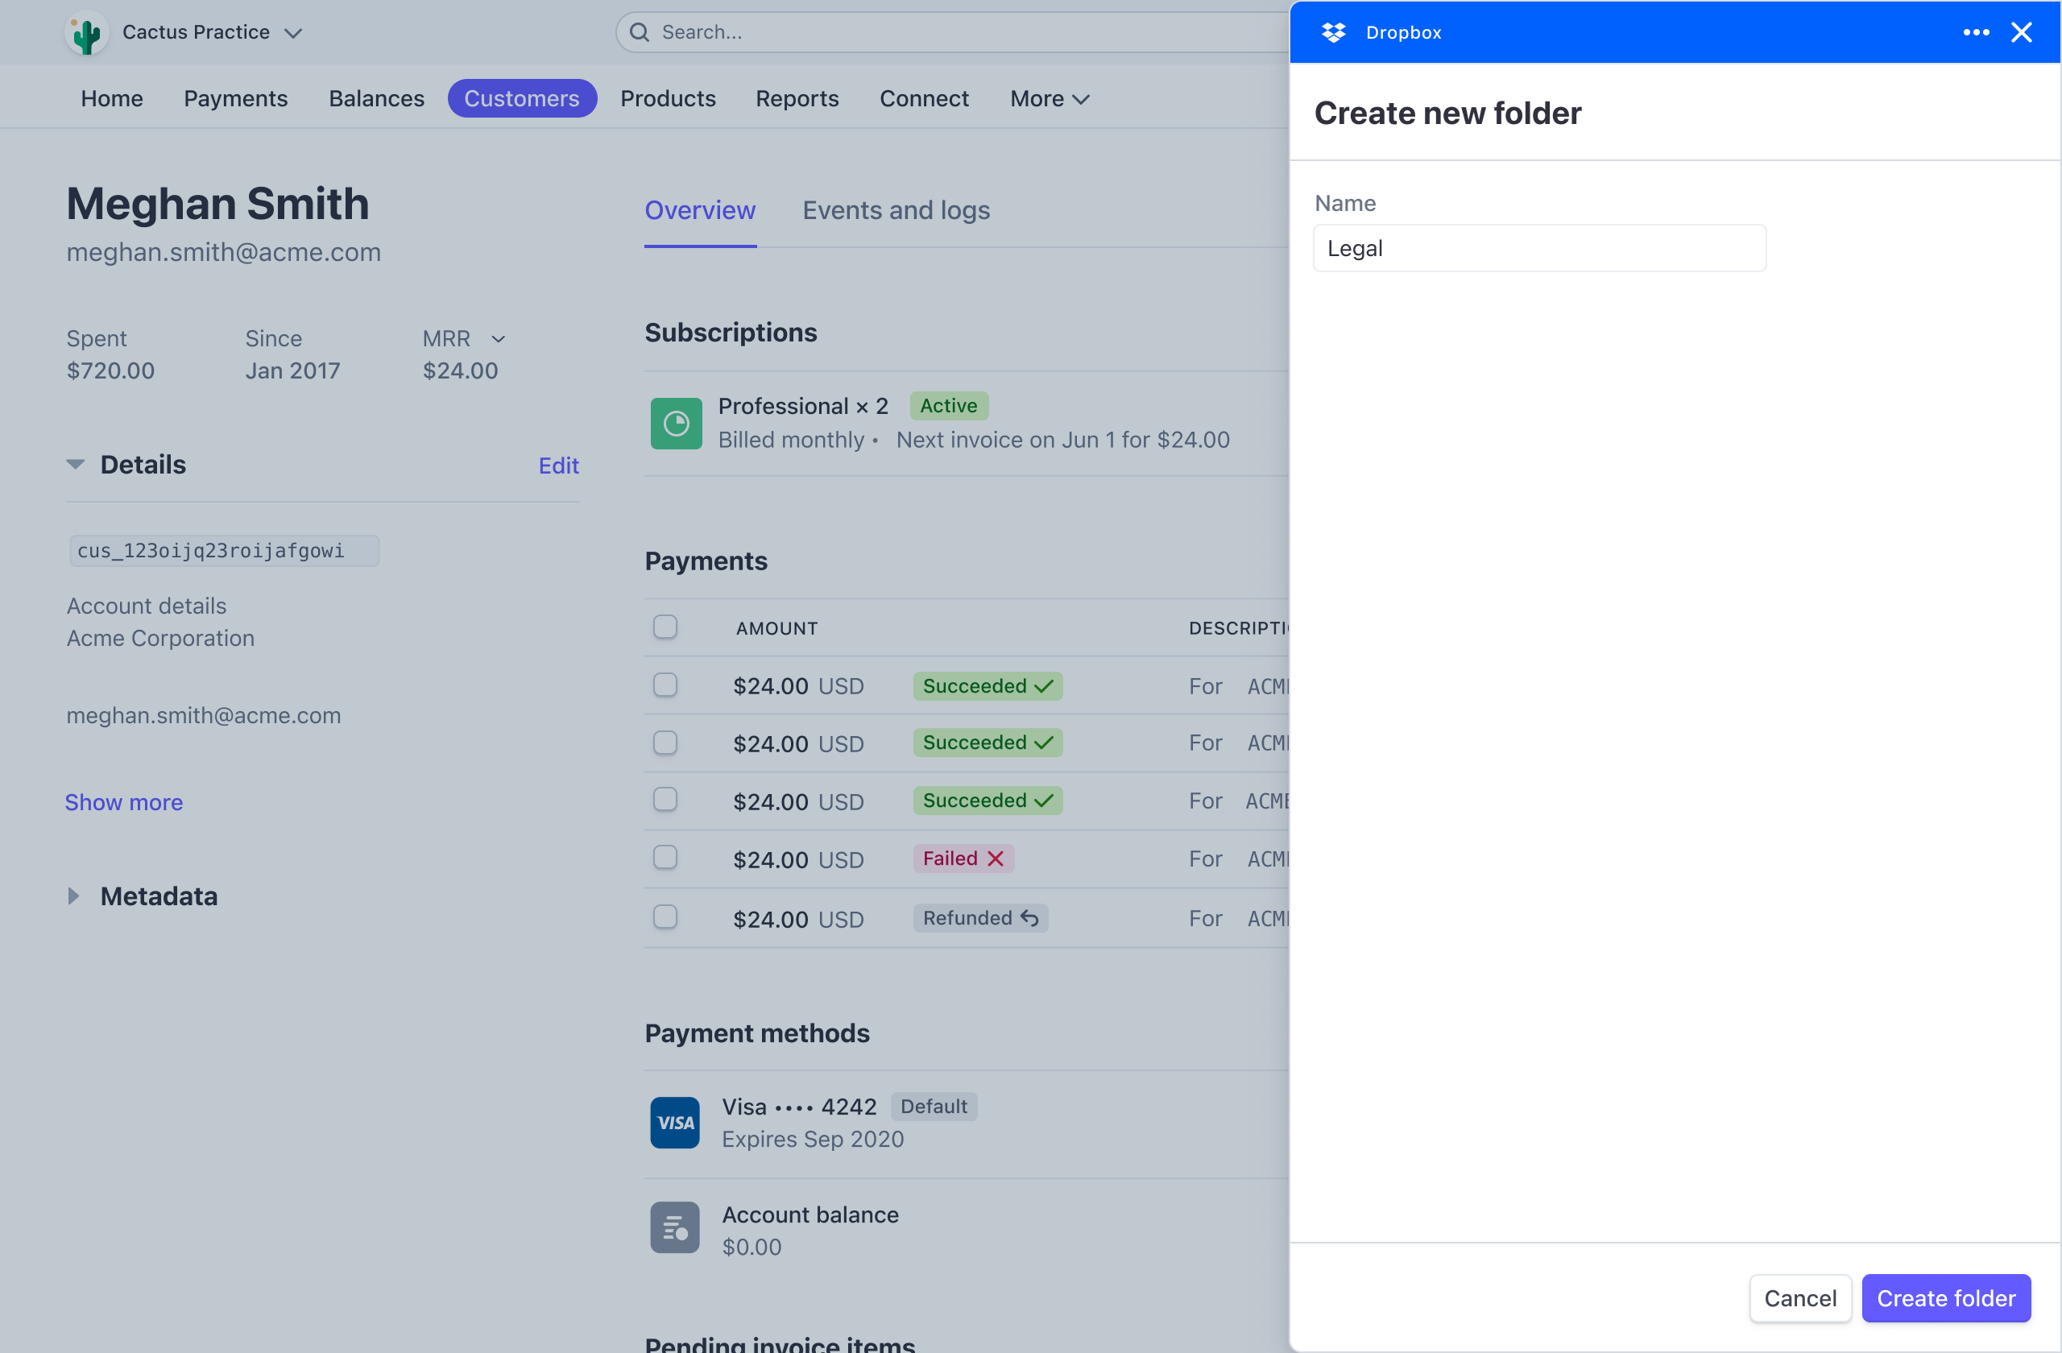This screenshot has height=1353, width=2062.
Task: Click the subscription clock icon next to Professional
Action: click(676, 424)
